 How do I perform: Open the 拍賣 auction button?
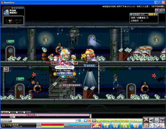(125, 125)
